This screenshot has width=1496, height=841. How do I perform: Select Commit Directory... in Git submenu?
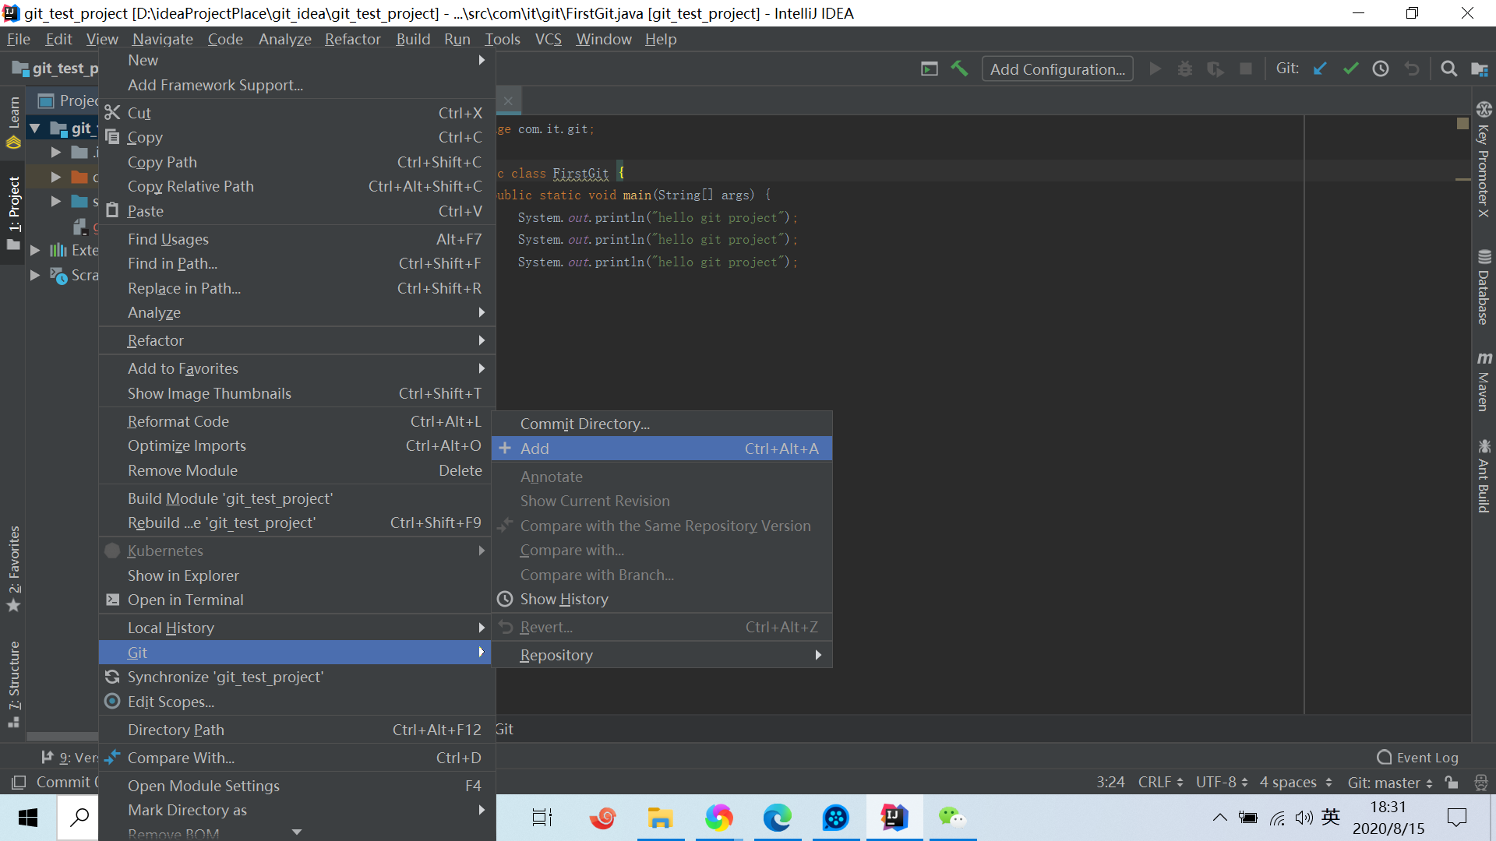click(662, 424)
